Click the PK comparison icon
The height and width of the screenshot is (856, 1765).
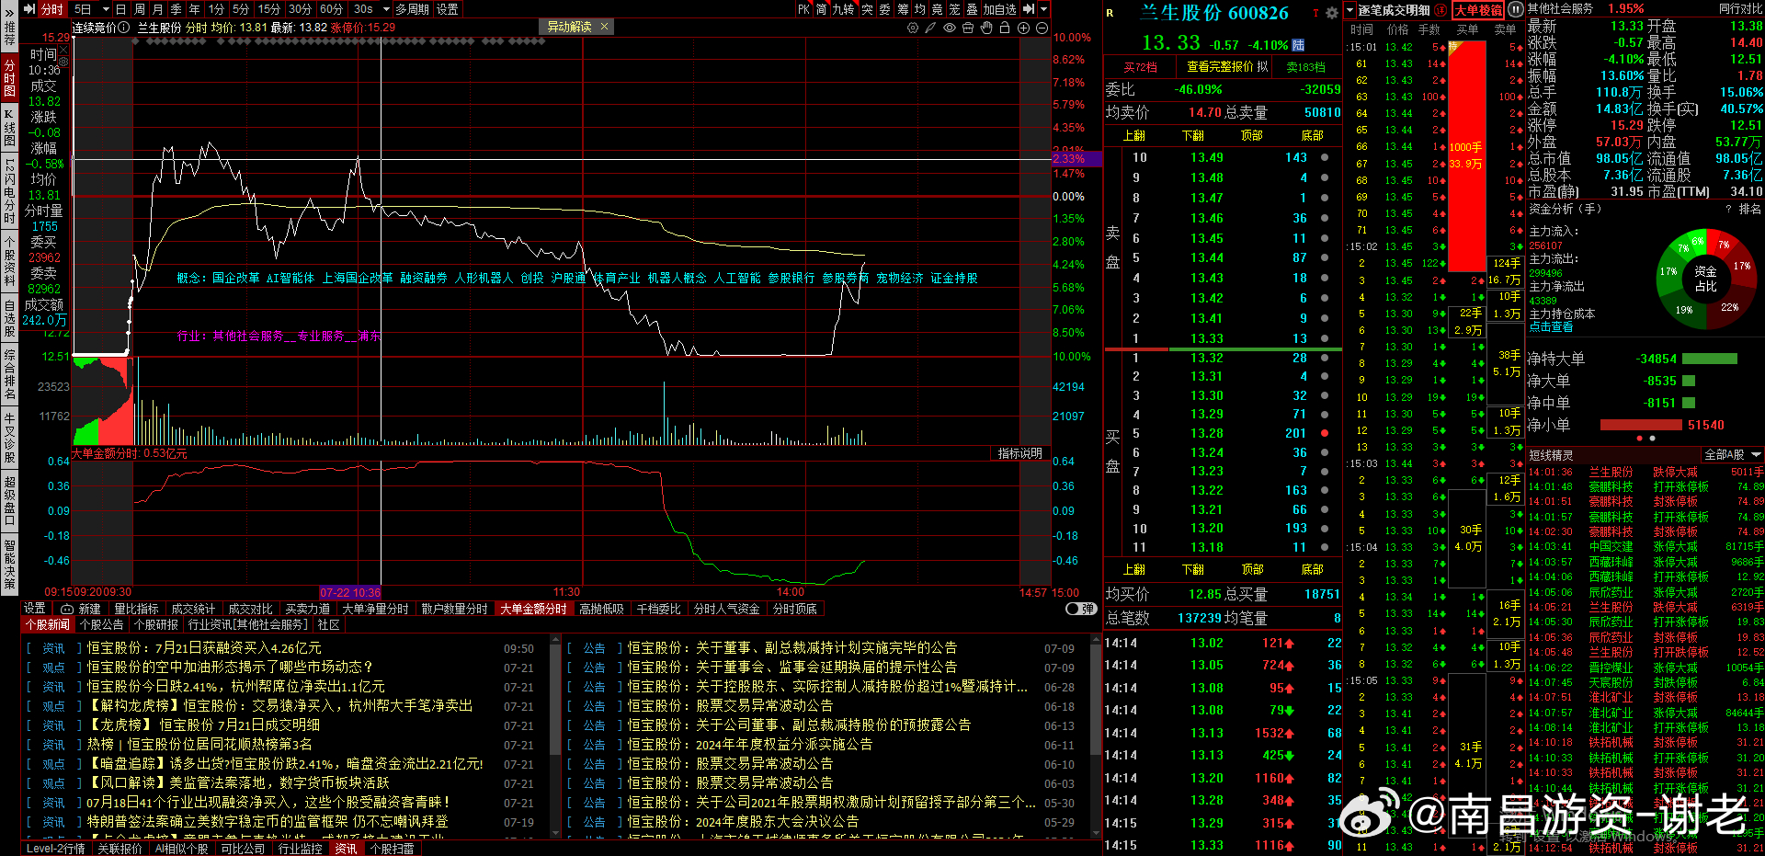pyautogui.click(x=803, y=9)
